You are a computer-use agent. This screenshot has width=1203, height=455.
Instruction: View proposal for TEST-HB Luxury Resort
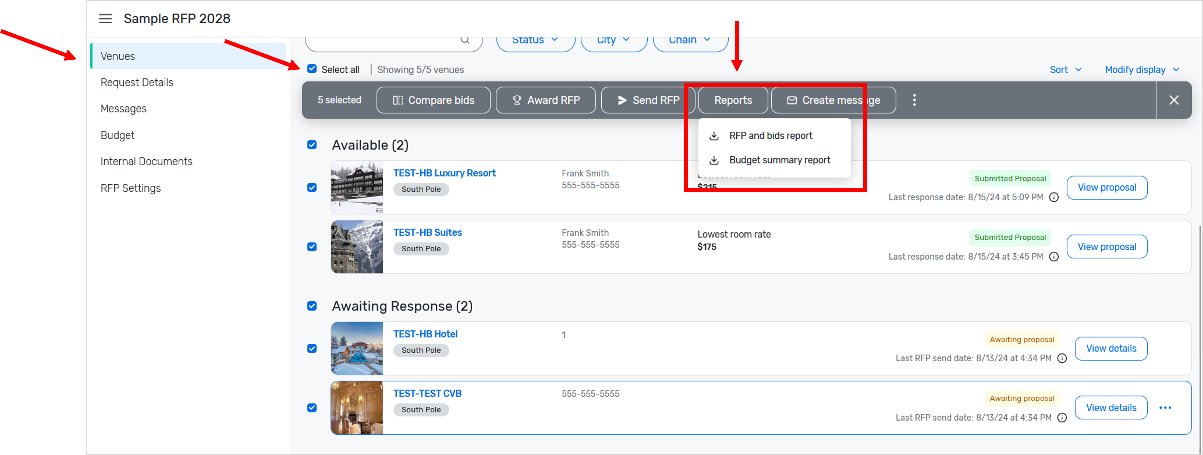point(1107,187)
